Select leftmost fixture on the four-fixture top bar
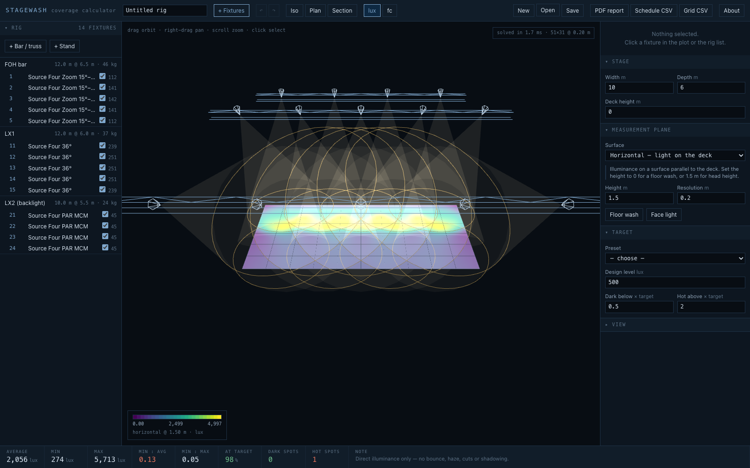 coord(281,93)
